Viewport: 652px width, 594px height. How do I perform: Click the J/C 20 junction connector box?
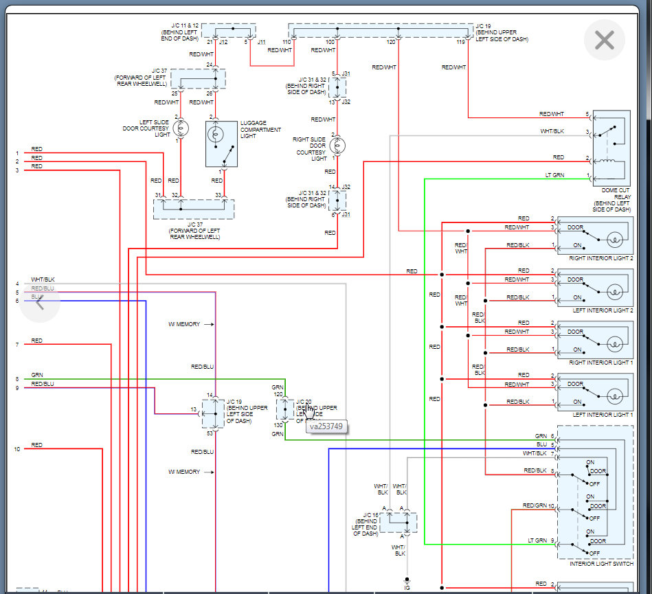[285, 409]
